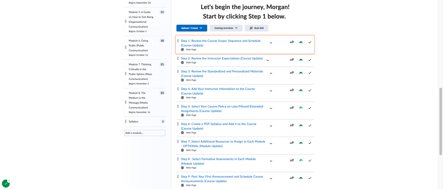This screenshot has width=443, height=189.
Task: Click the Add a module input field
Action: (145, 133)
